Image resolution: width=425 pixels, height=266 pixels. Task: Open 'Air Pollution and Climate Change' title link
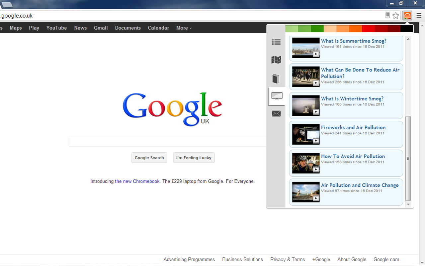click(x=360, y=185)
